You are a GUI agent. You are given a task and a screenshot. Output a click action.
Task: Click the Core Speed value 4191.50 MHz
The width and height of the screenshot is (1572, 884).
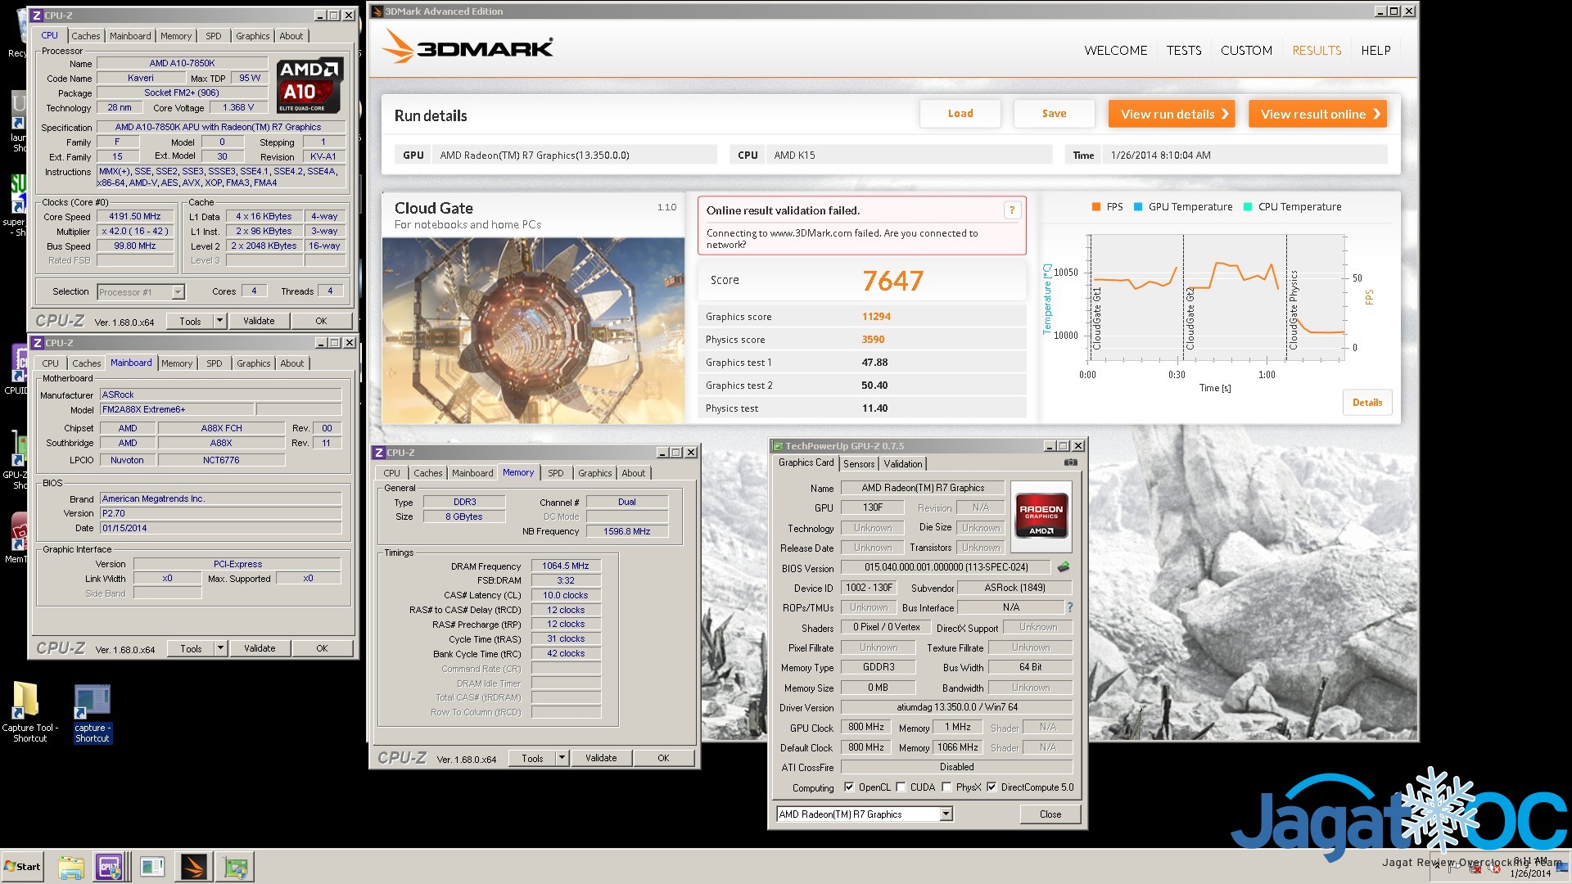pos(135,216)
